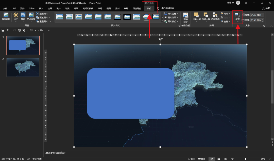Toggle the Comments (批注) pane
This screenshot has width=274, height=161.
(202, 159)
